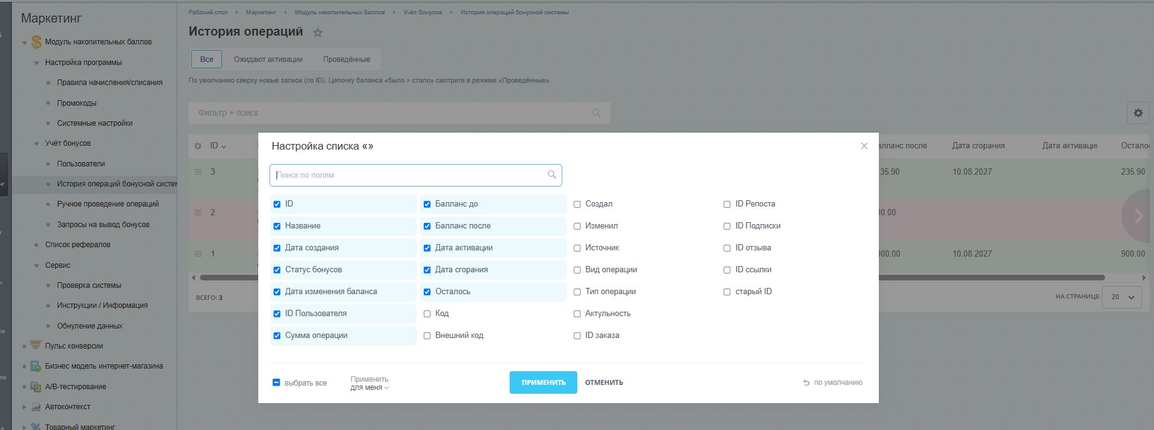
Task: Collapse the Учёт бонусов tree section
Action: coord(37,143)
